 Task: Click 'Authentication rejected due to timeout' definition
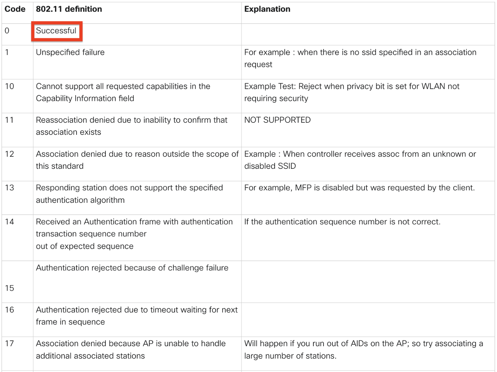coord(137,316)
